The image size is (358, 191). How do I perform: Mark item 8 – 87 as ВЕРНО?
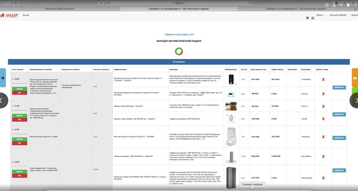20,139
